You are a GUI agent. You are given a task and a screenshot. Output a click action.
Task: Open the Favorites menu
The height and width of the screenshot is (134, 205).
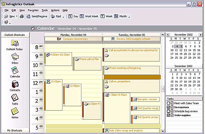click(x=33, y=10)
